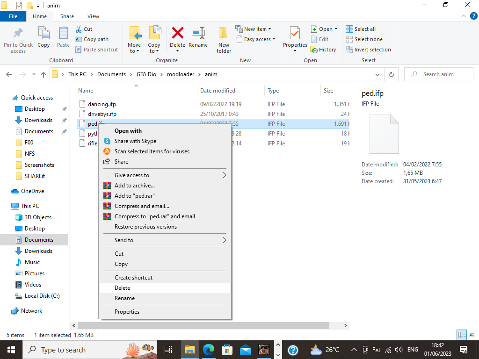
Task: Expand the Send to submenu
Action: click(x=165, y=240)
